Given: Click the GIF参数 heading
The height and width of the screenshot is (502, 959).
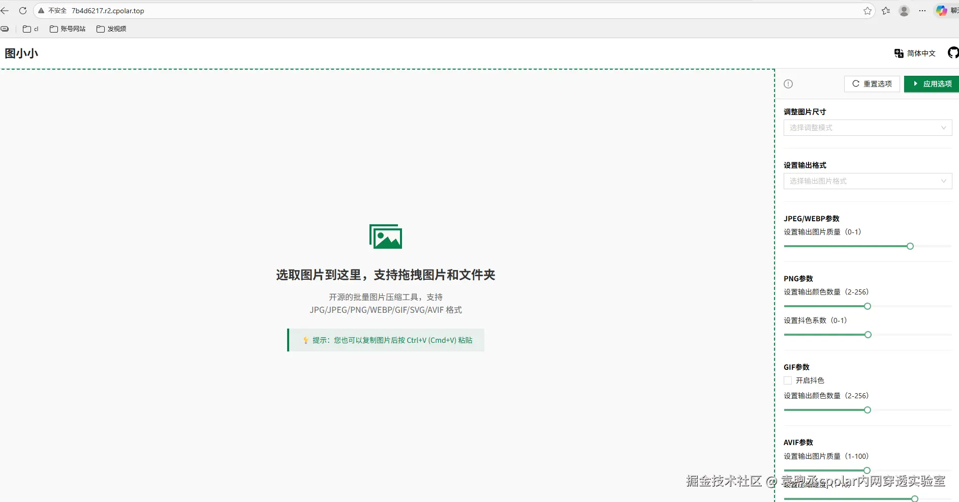Looking at the screenshot, I should click(796, 367).
